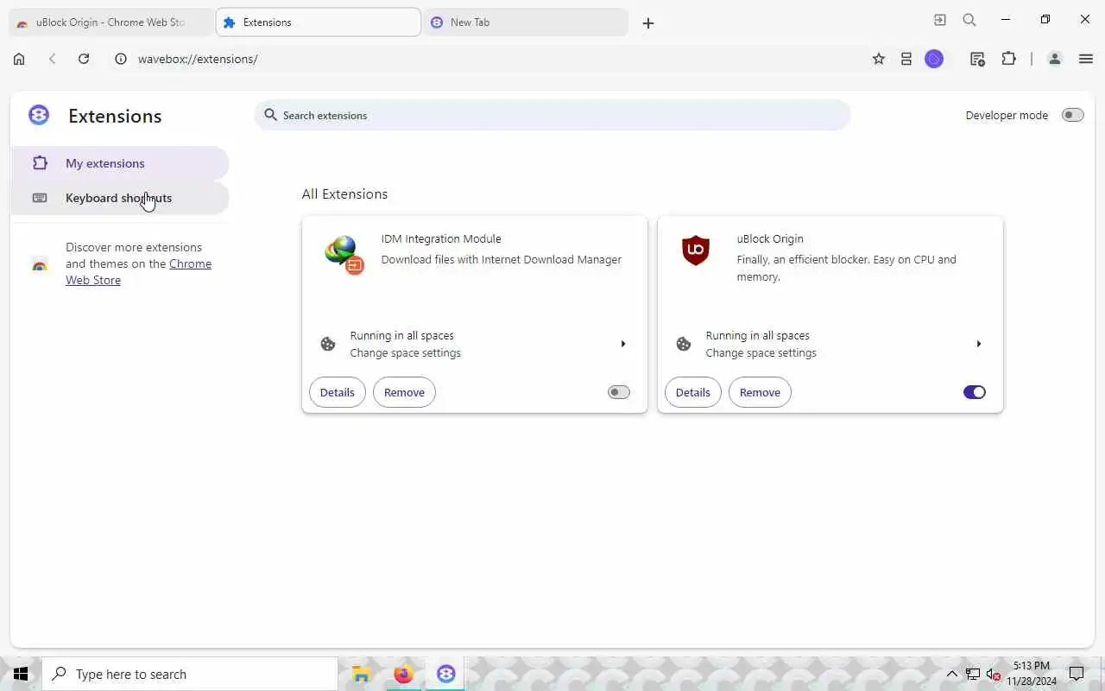Click the volume muted tray icon
Image resolution: width=1105 pixels, height=691 pixels.
click(x=994, y=674)
